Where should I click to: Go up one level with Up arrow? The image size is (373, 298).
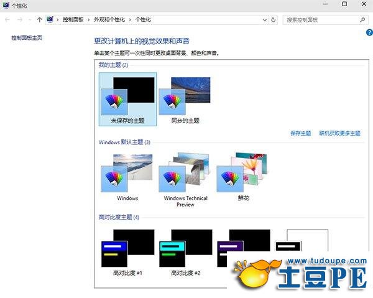click(x=40, y=20)
